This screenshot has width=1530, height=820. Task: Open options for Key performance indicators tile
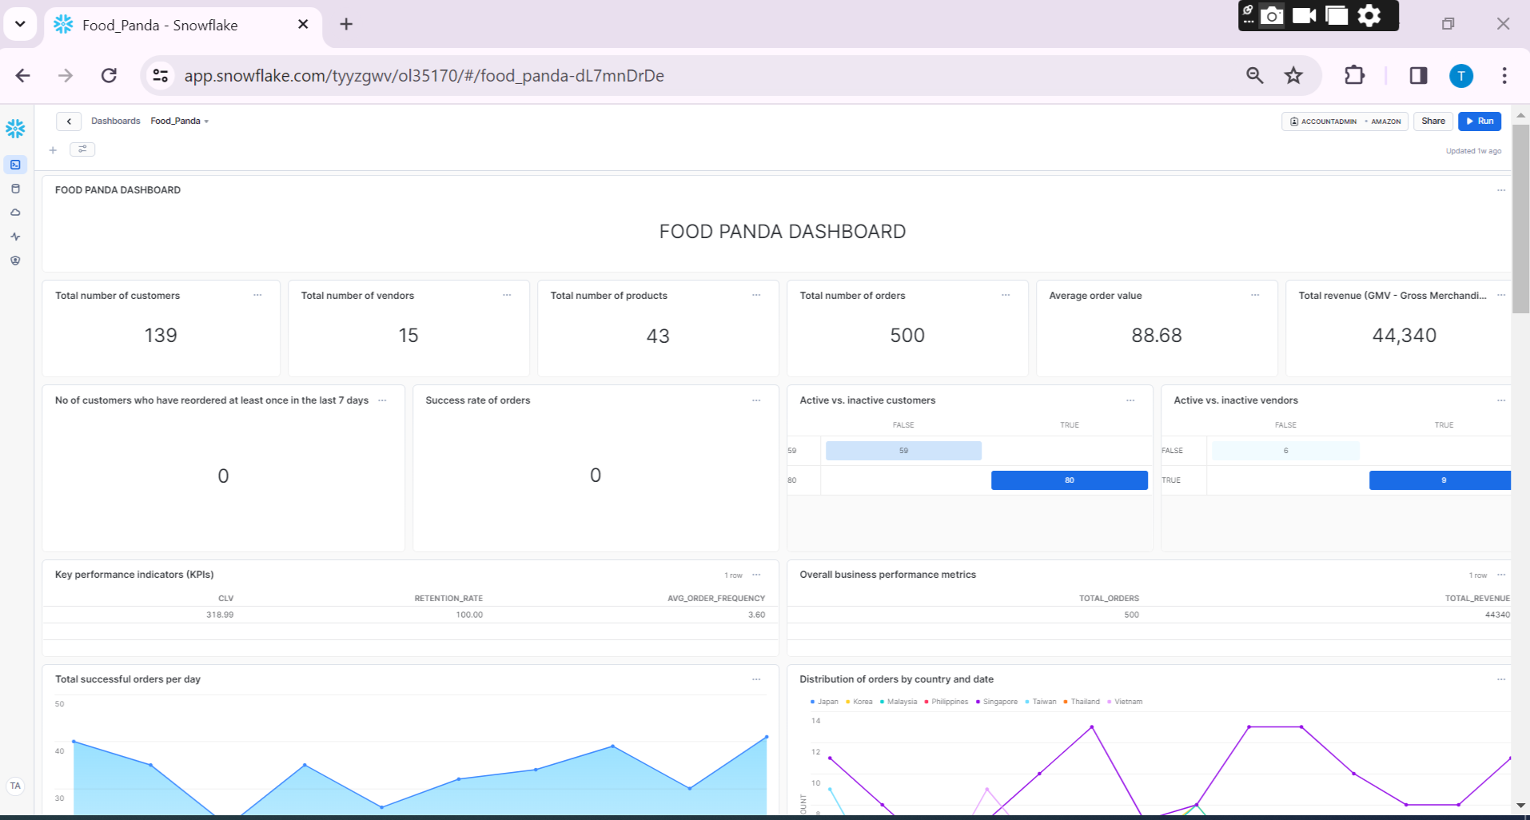pyautogui.click(x=756, y=574)
